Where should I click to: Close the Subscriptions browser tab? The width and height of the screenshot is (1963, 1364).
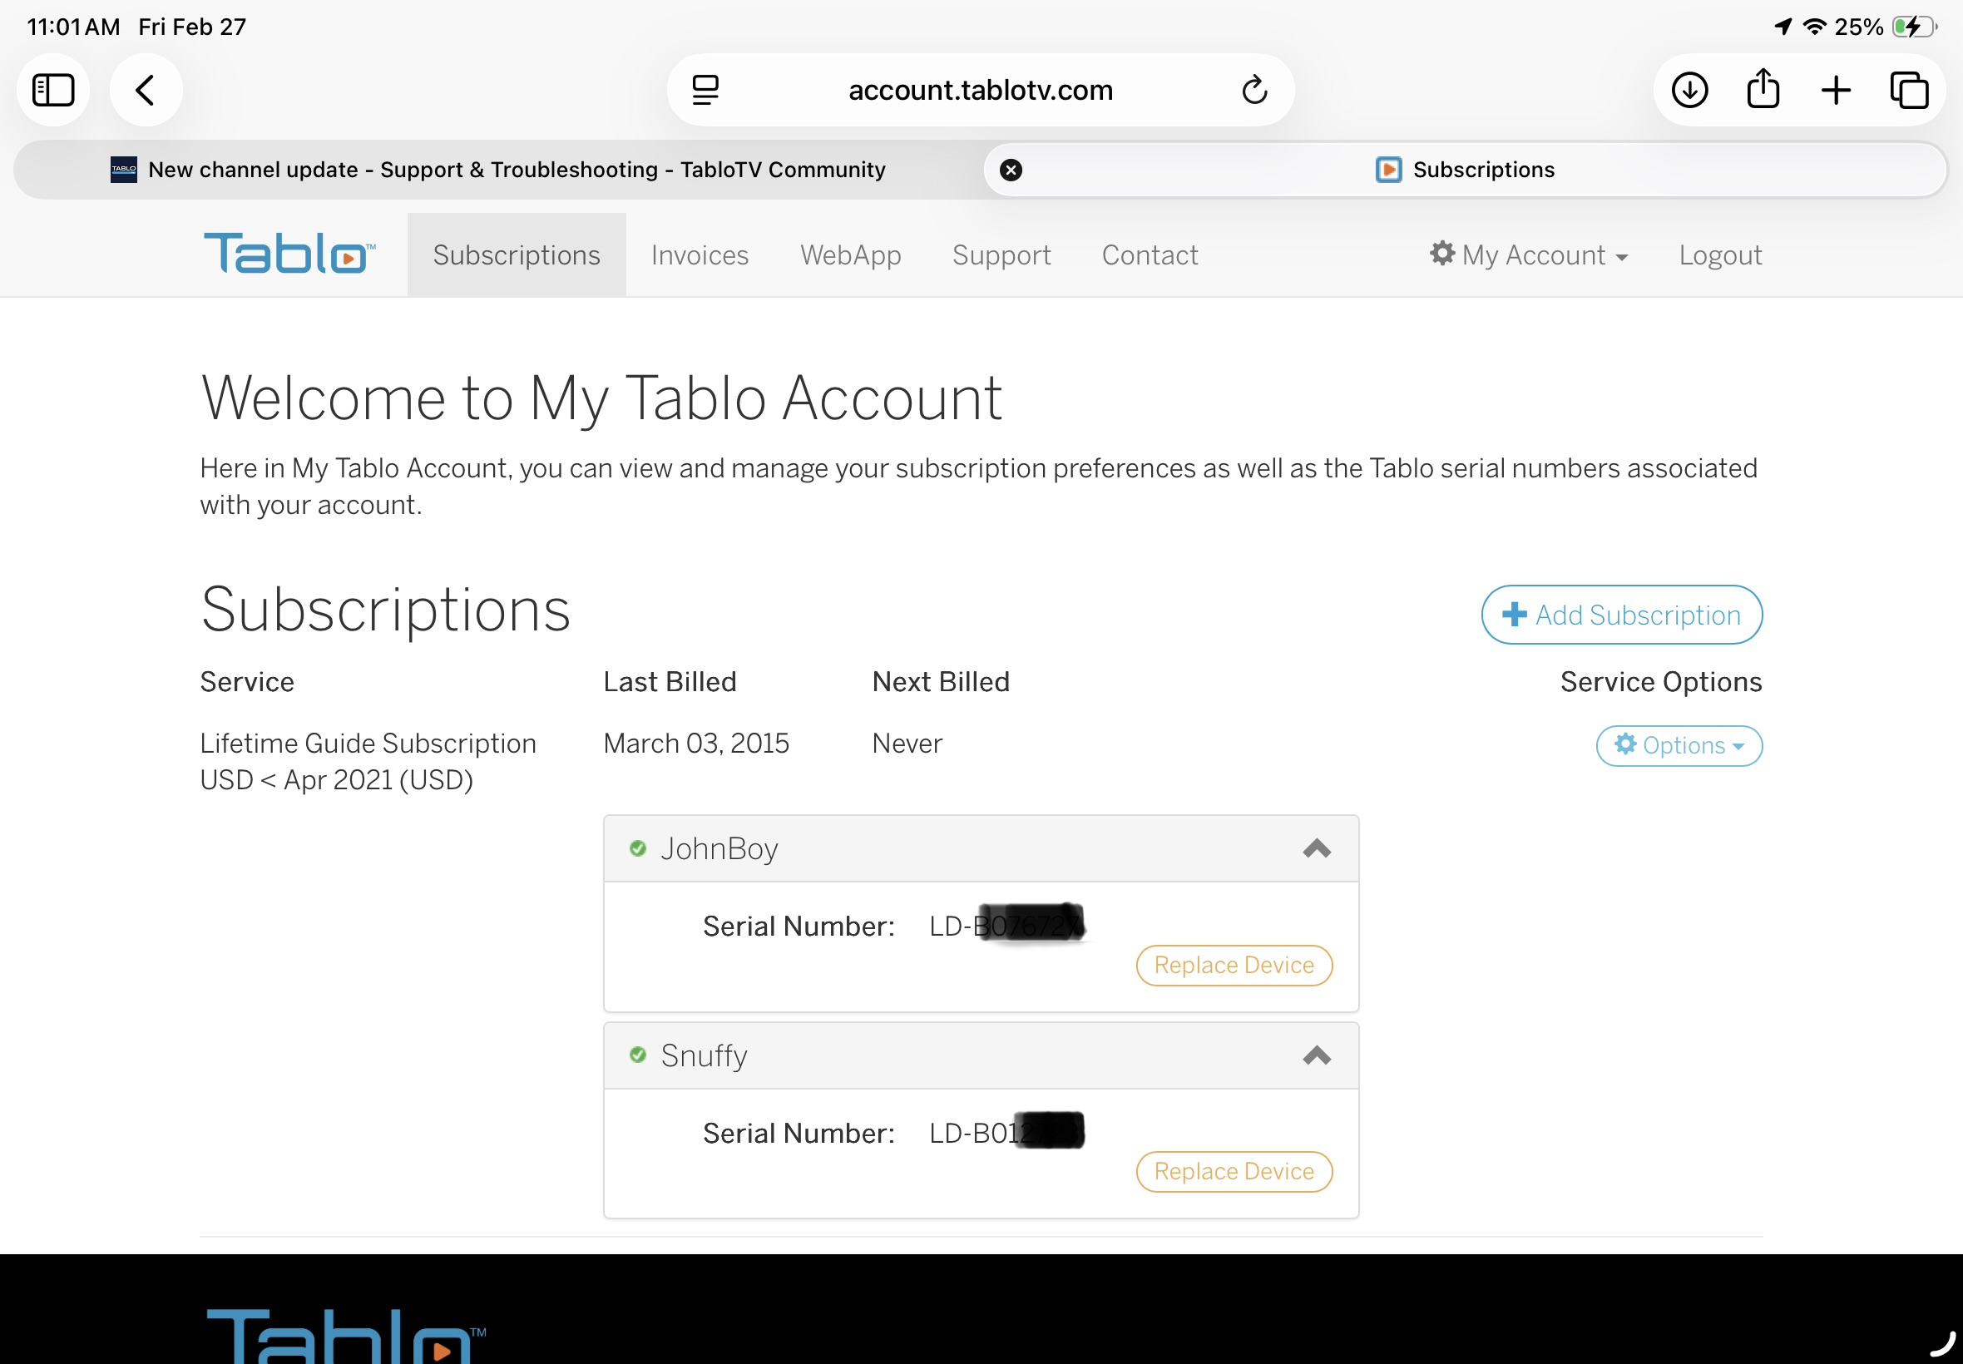(1011, 170)
